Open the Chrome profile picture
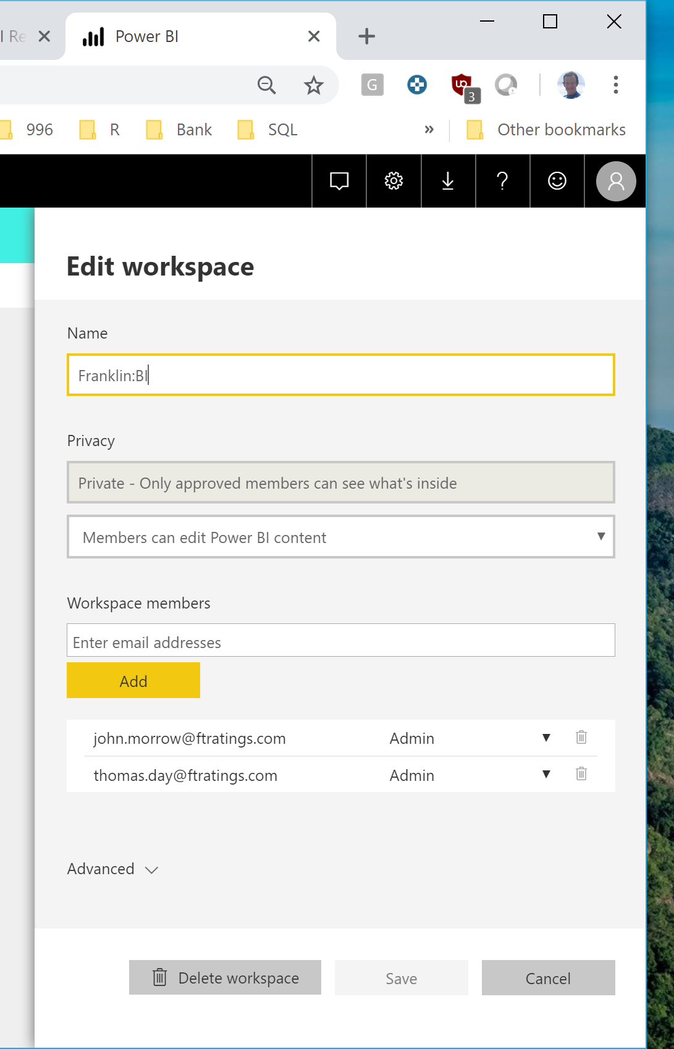Viewport: 674px width, 1049px height. tap(571, 85)
